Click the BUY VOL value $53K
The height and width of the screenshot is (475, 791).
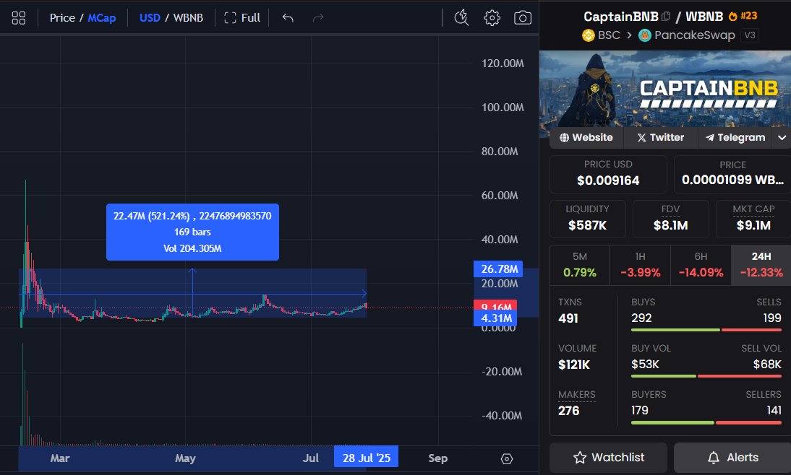tap(645, 365)
